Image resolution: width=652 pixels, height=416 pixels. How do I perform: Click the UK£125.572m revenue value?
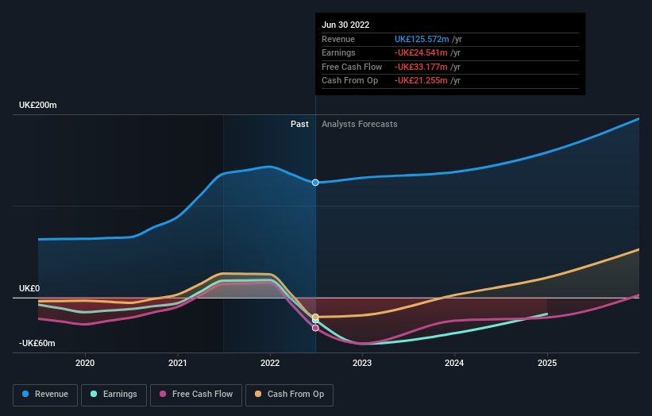(422, 39)
